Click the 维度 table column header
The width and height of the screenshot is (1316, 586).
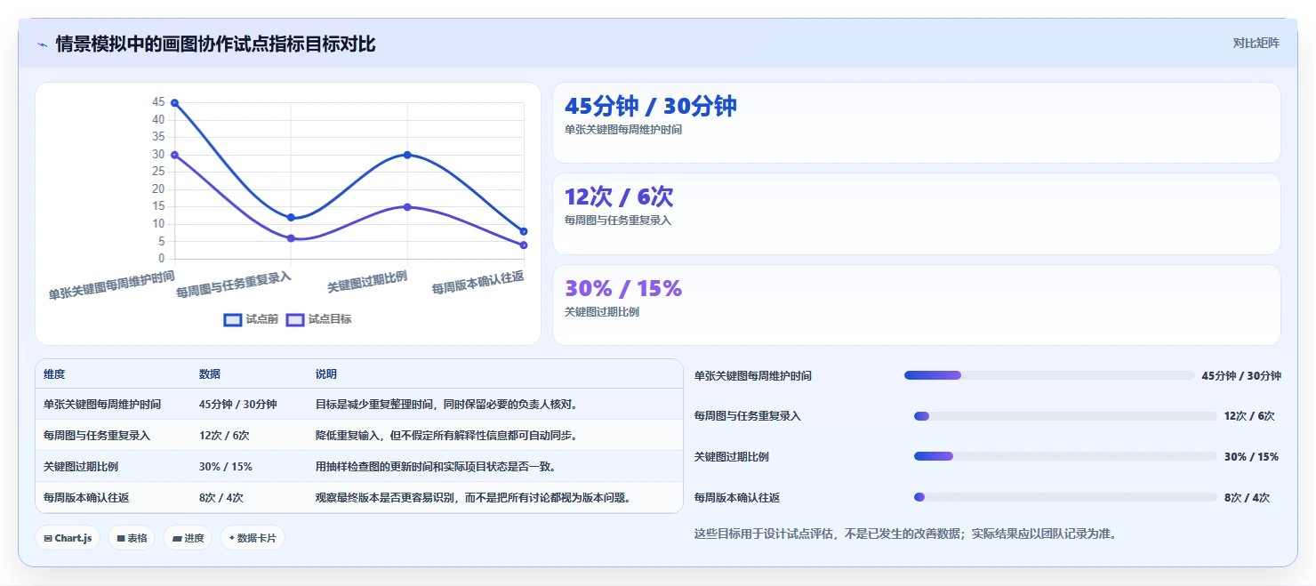[54, 374]
